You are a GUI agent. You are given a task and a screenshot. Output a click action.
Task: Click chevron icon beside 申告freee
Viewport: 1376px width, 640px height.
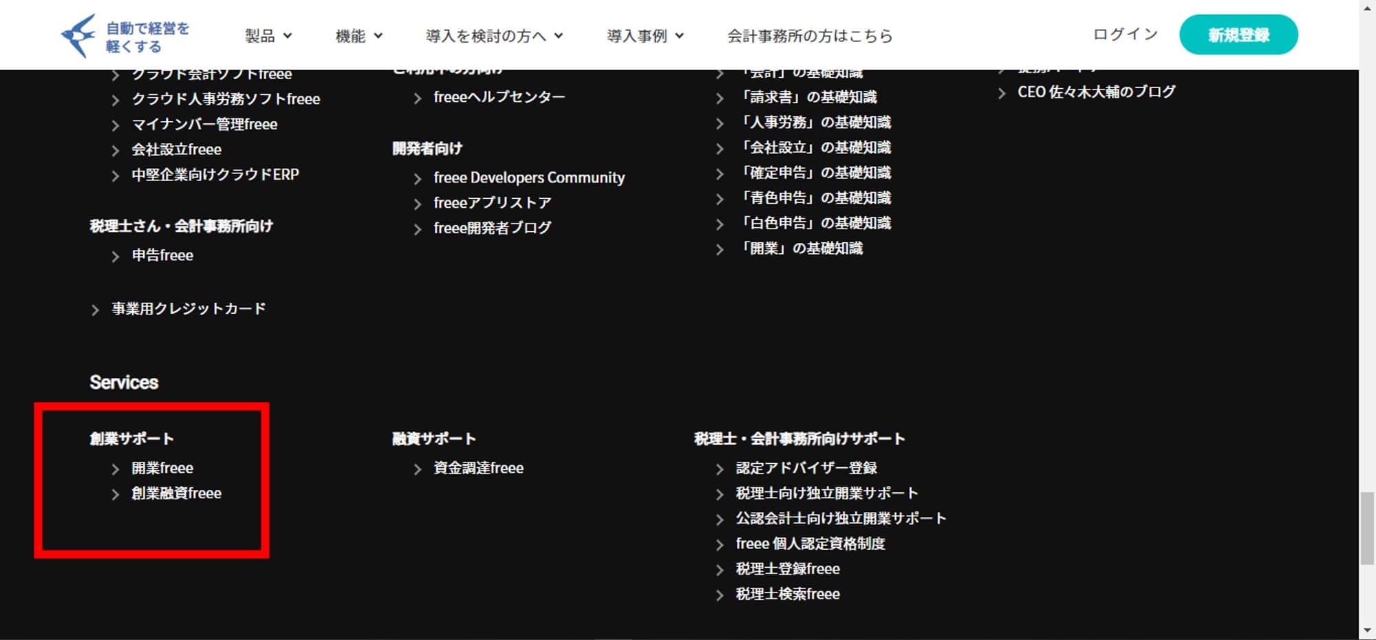[116, 257]
